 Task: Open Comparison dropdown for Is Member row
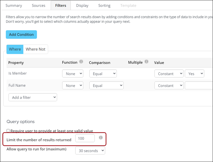(103, 74)
